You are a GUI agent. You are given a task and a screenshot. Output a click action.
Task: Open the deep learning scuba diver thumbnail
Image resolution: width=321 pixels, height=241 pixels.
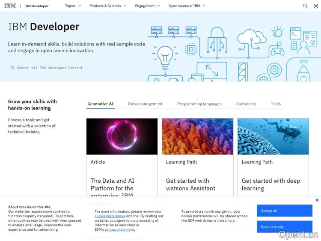point(273,136)
